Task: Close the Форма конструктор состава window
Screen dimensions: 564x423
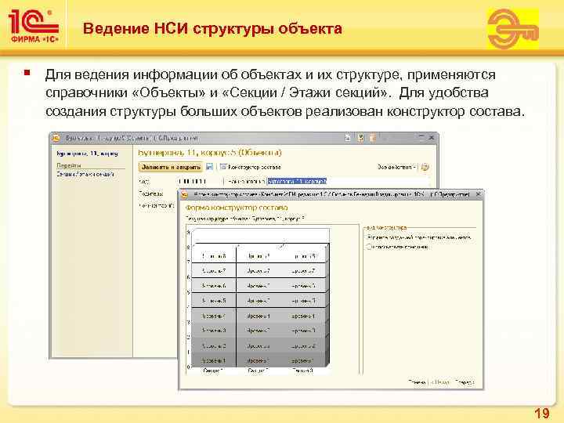Action: [479, 194]
